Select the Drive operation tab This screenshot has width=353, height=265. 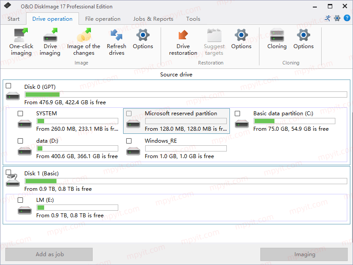coord(53,19)
